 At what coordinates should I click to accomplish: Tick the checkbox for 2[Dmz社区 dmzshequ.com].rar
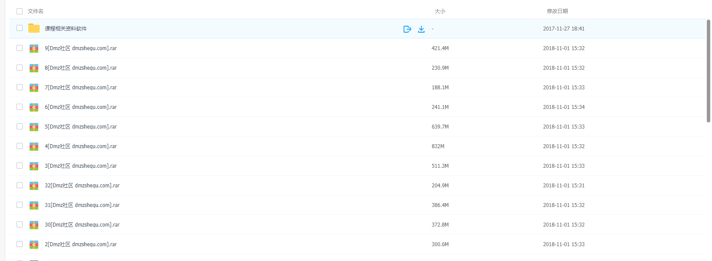[x=20, y=244]
